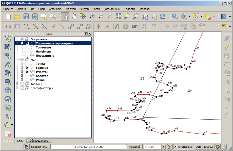
Task: Click the Add vector layer icon
Action: 7,38
